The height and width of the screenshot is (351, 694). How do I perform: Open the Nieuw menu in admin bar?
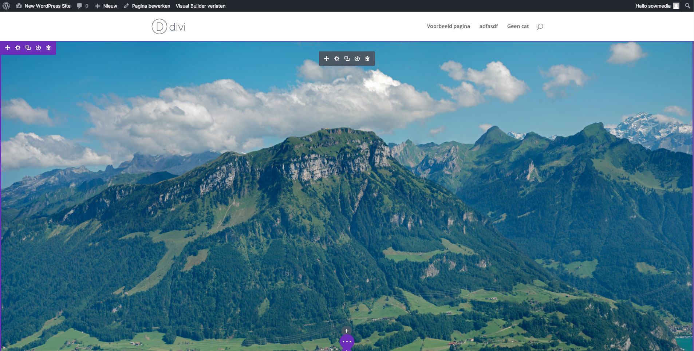tap(106, 6)
